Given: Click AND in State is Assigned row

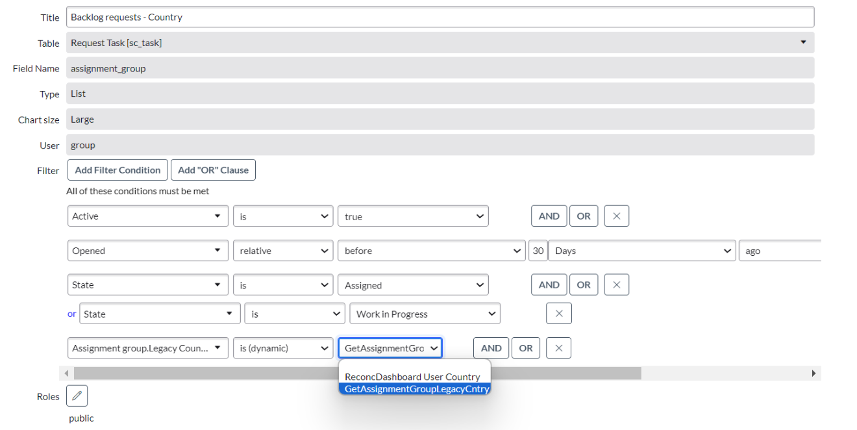Looking at the screenshot, I should [x=549, y=285].
